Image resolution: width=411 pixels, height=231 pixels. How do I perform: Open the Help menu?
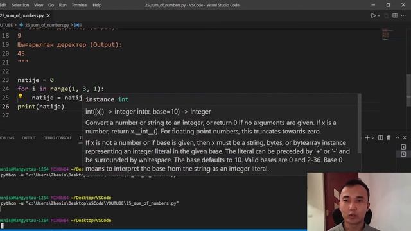[x=97, y=5]
